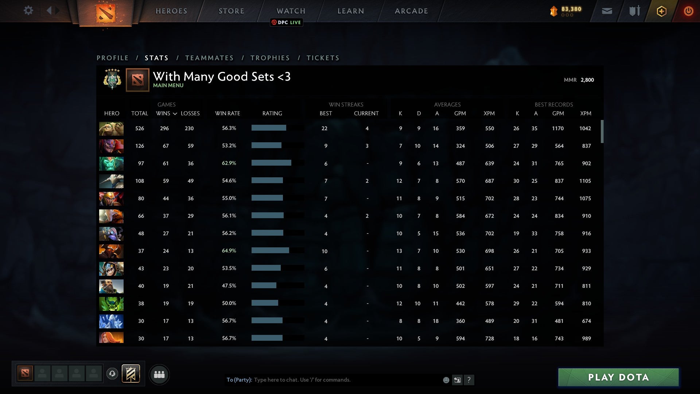Click the power button to quit
The width and height of the screenshot is (700, 394).
pyautogui.click(x=689, y=11)
